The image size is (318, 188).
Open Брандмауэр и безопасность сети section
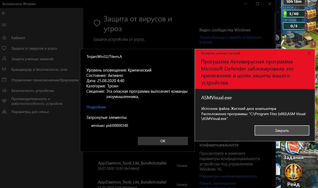pos(39,69)
